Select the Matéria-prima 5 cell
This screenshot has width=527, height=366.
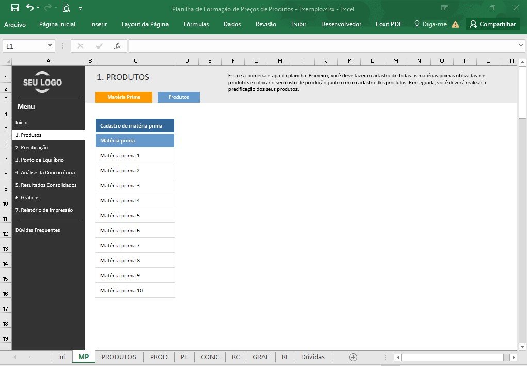(135, 216)
